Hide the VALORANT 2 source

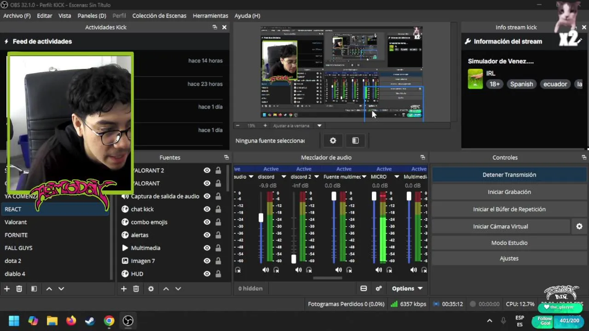click(207, 170)
